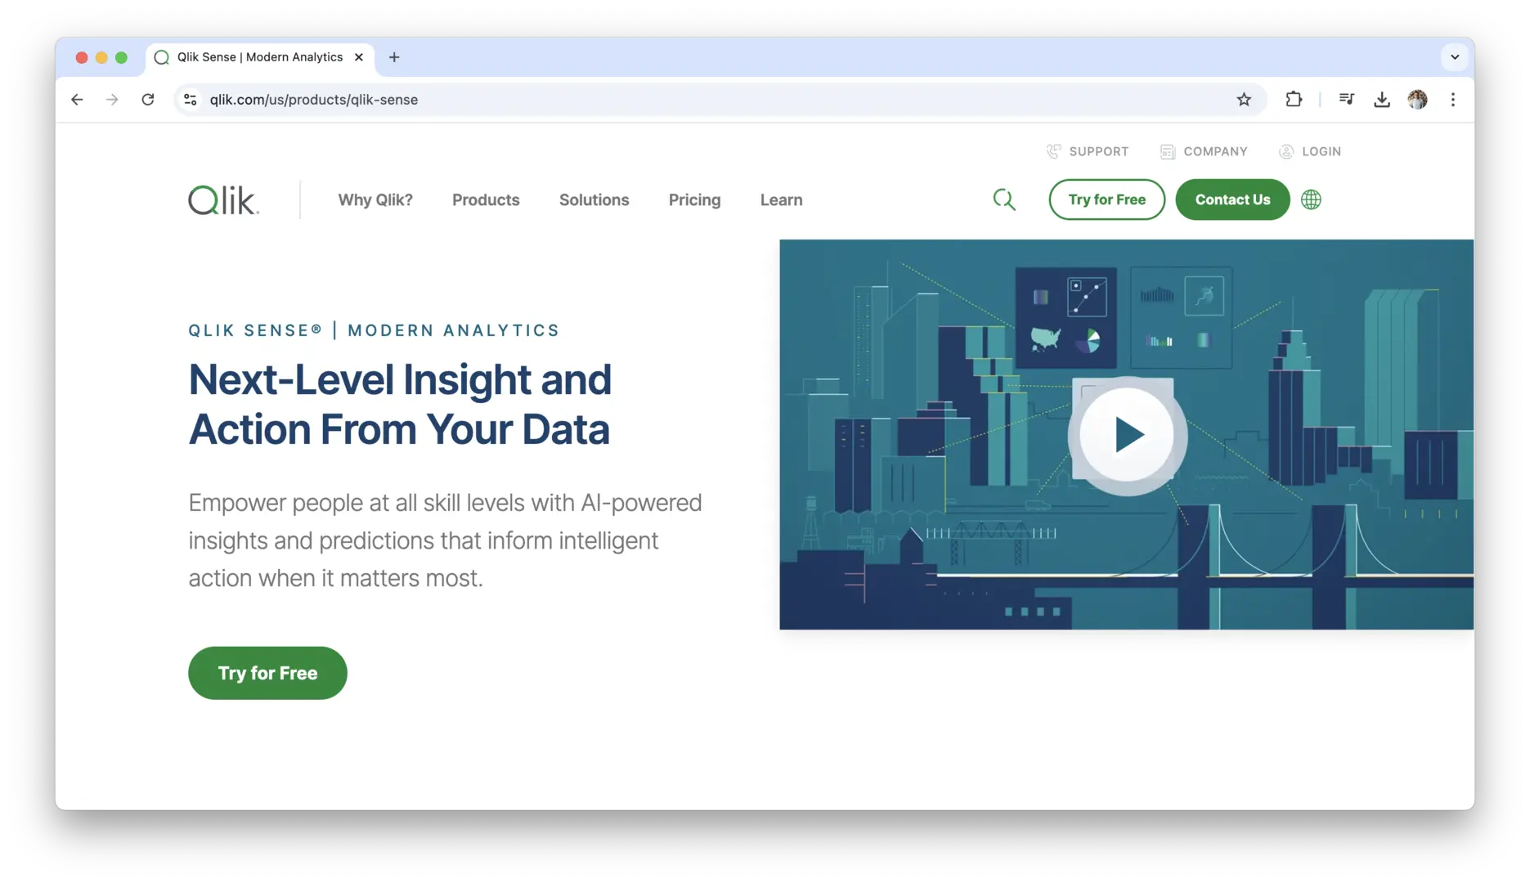Screen dimensions: 1530x883
Task: Open the media controls icon
Action: pyautogui.click(x=1346, y=100)
